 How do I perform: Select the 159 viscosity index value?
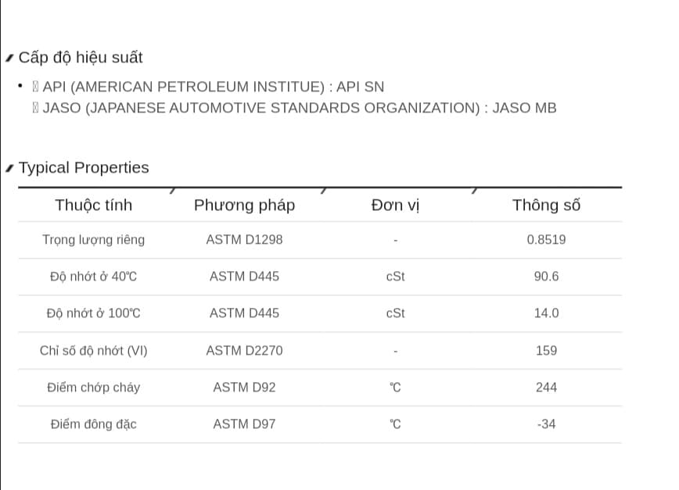coord(547,350)
